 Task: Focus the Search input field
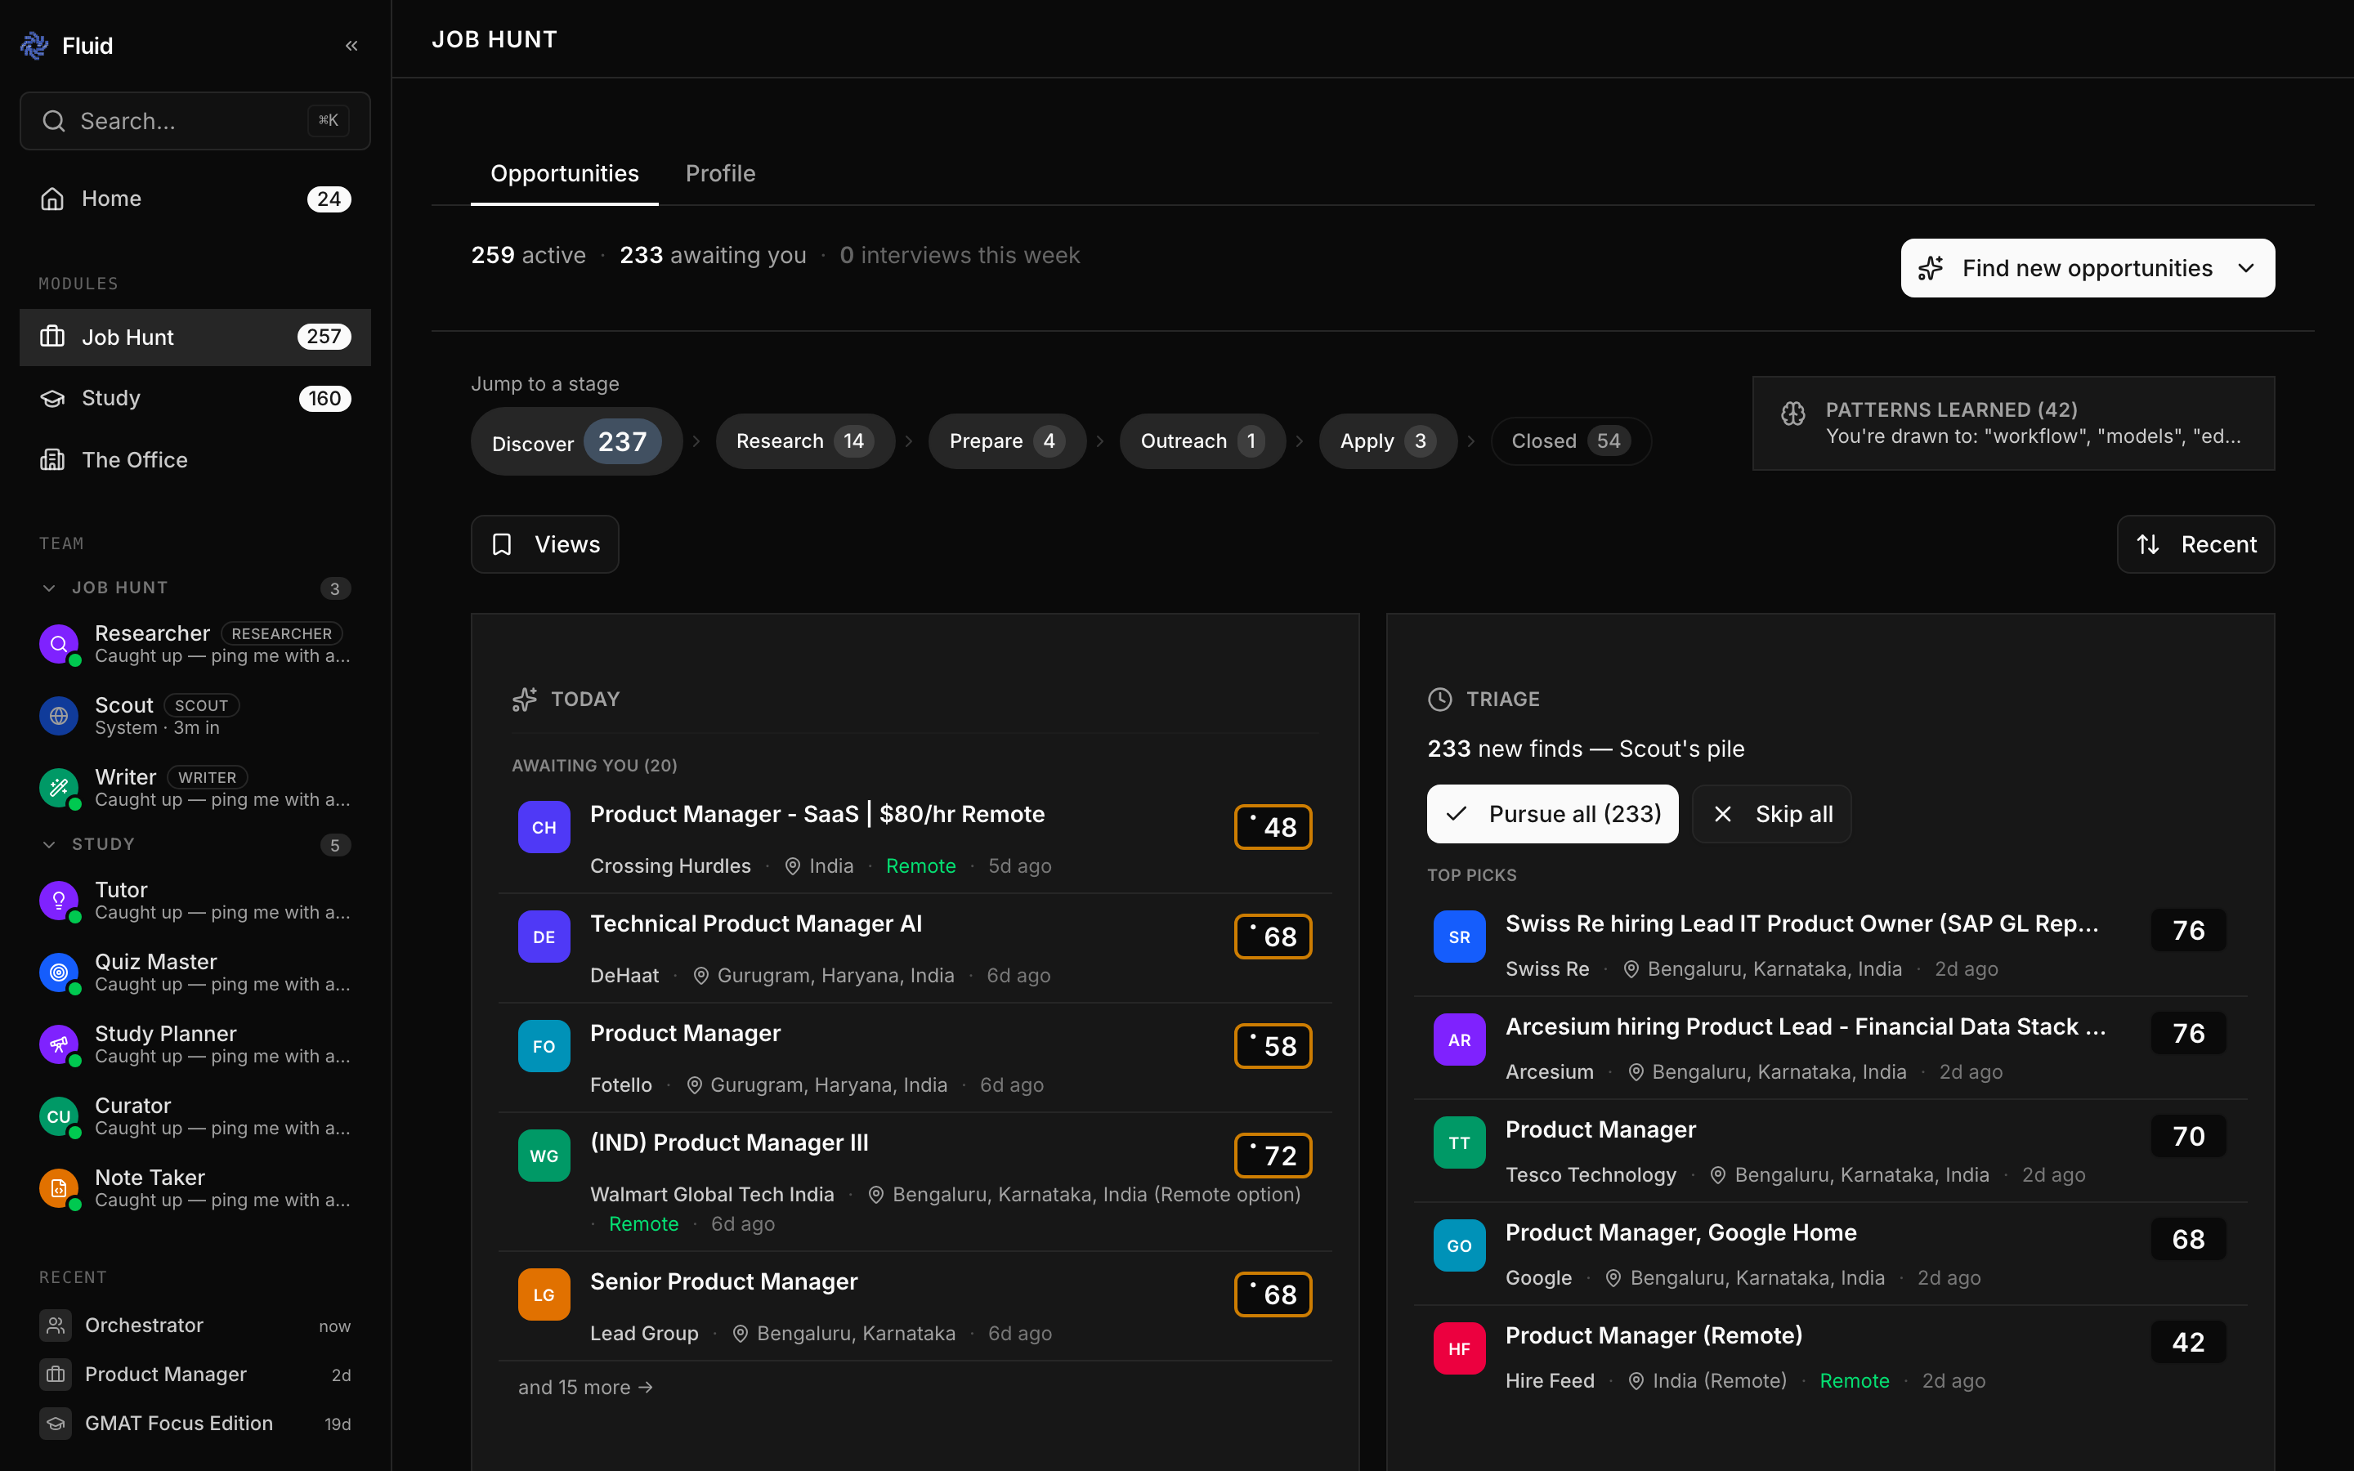click(195, 121)
